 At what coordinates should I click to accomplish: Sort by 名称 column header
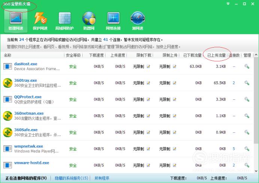(x=7, y=55)
